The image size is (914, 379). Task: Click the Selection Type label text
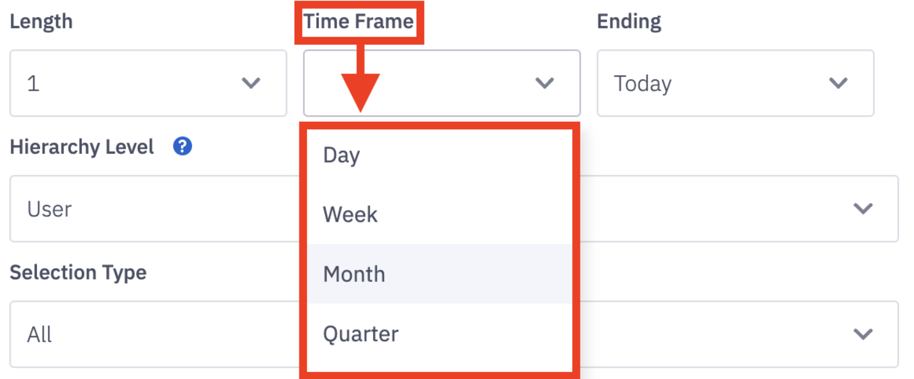point(78,272)
